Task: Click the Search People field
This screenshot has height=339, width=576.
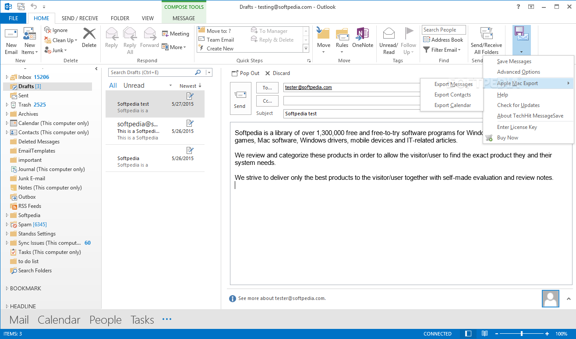Action: pyautogui.click(x=444, y=30)
